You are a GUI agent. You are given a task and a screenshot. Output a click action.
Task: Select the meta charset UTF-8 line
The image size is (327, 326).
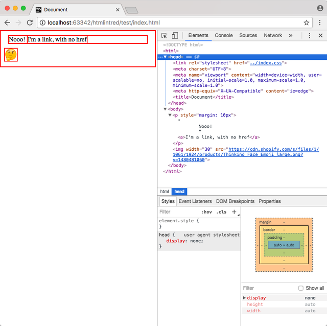(x=202, y=69)
